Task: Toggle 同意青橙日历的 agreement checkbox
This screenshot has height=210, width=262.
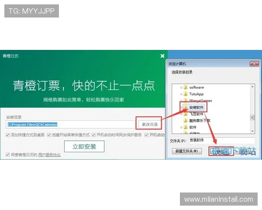Action: (7, 154)
